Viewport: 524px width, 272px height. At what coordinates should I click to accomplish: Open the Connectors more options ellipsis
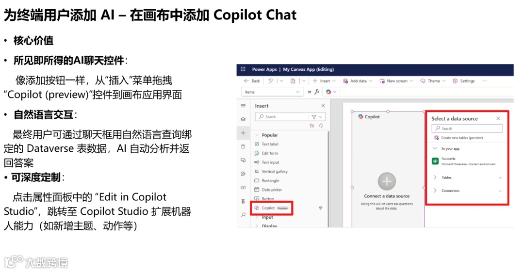pos(500,191)
